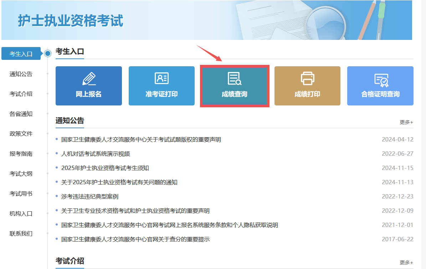Viewport: 426px width, 269px height.
Task: Click 联系我们 in the sidebar
Action: tap(21, 234)
